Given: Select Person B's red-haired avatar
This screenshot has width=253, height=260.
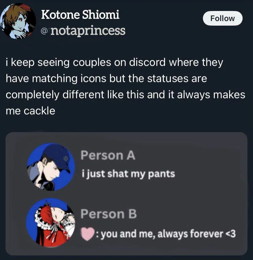Looking at the screenshot, I should (51, 223).
